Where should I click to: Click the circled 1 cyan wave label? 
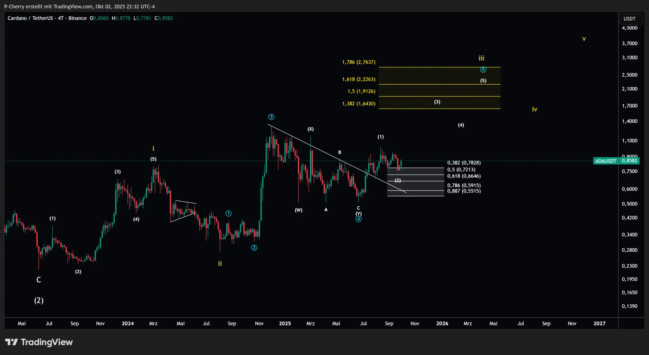[x=228, y=214]
